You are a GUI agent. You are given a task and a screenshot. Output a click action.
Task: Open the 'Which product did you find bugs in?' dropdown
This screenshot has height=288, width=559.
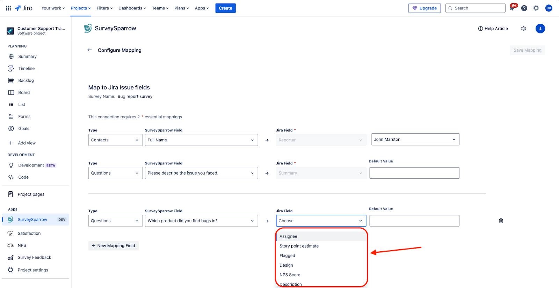coord(201,221)
